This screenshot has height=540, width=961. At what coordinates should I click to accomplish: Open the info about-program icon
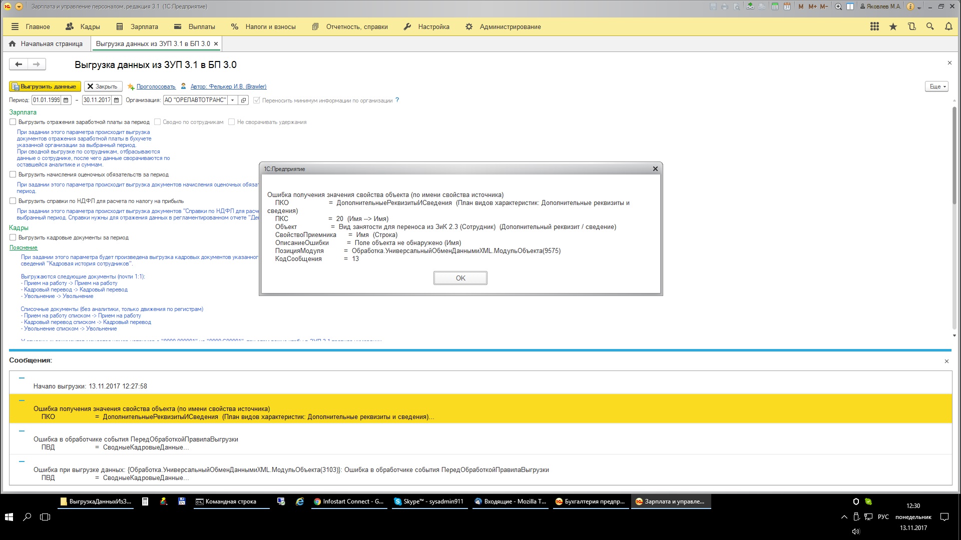(x=910, y=6)
